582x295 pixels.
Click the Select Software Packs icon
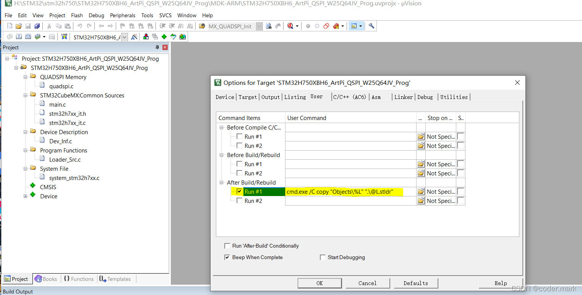click(173, 37)
